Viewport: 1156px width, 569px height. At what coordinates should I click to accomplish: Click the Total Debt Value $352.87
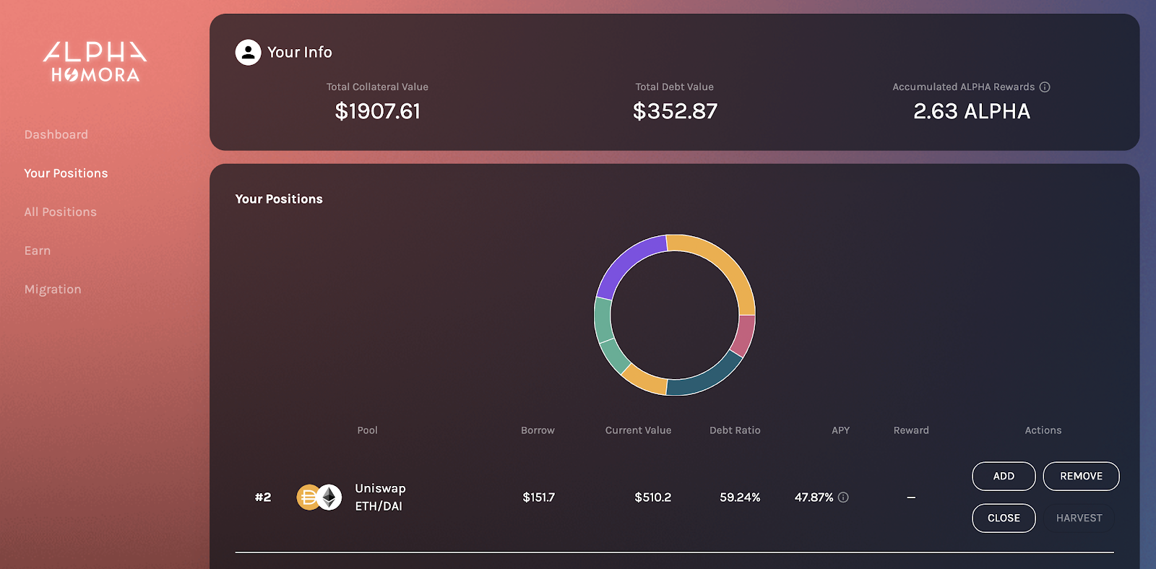[x=675, y=111]
